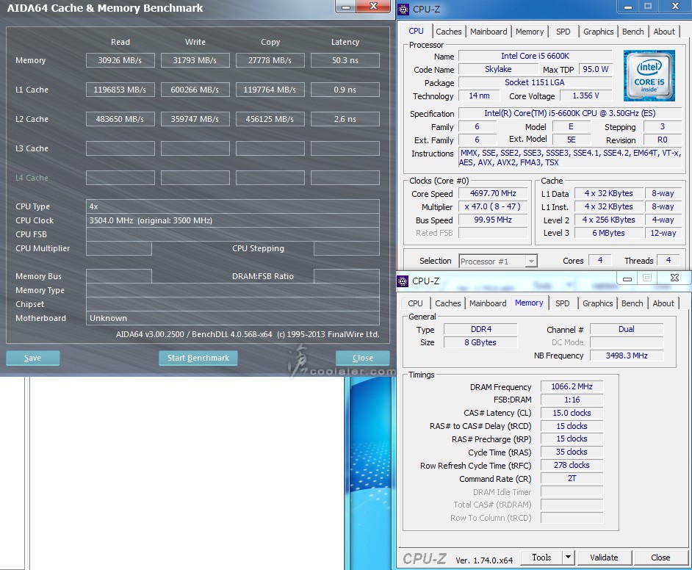
Task: Click the Save button in AIDA64
Action: pyautogui.click(x=32, y=358)
